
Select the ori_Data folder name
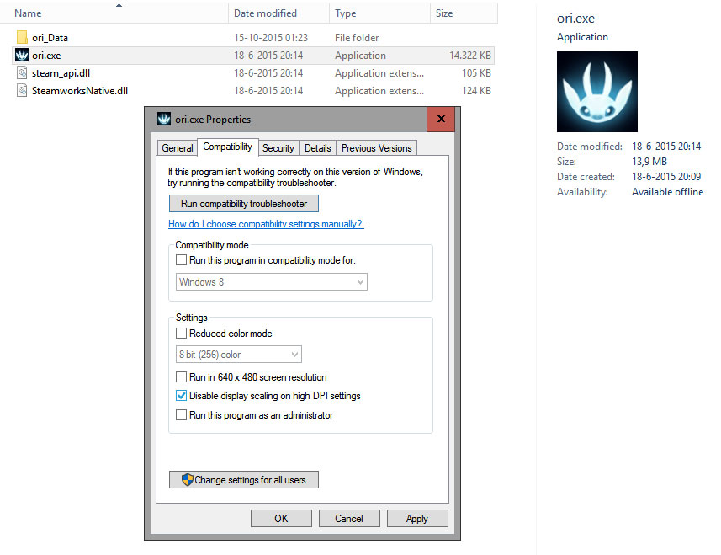coord(50,37)
